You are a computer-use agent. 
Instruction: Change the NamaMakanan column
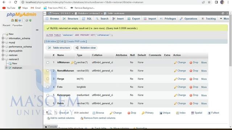pyautogui.click(x=180, y=71)
